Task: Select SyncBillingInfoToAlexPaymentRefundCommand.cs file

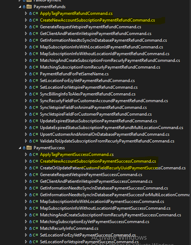Action: pos(88,94)
